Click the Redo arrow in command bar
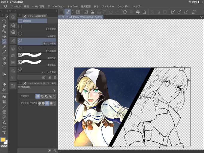This screenshot has width=204, height=153. point(117,12)
